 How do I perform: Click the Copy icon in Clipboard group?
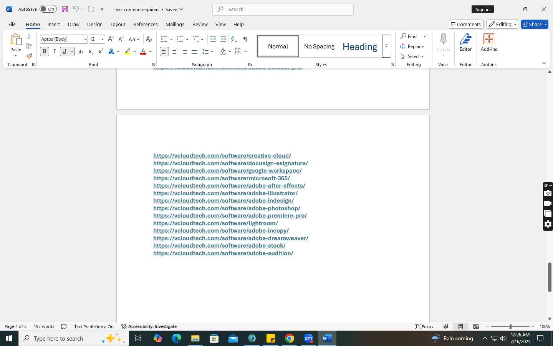[x=29, y=46]
